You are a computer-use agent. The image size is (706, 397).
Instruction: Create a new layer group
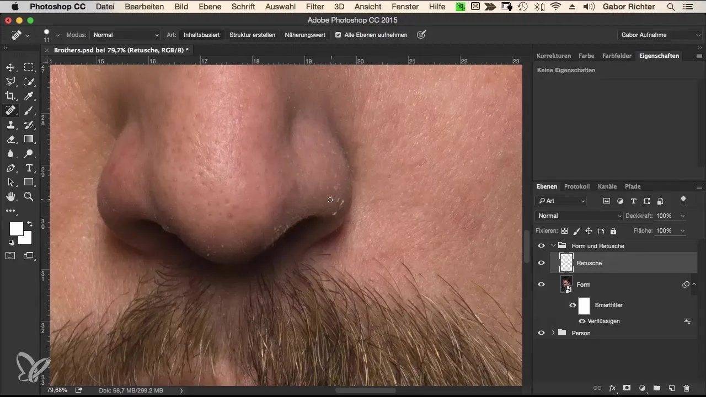[656, 388]
